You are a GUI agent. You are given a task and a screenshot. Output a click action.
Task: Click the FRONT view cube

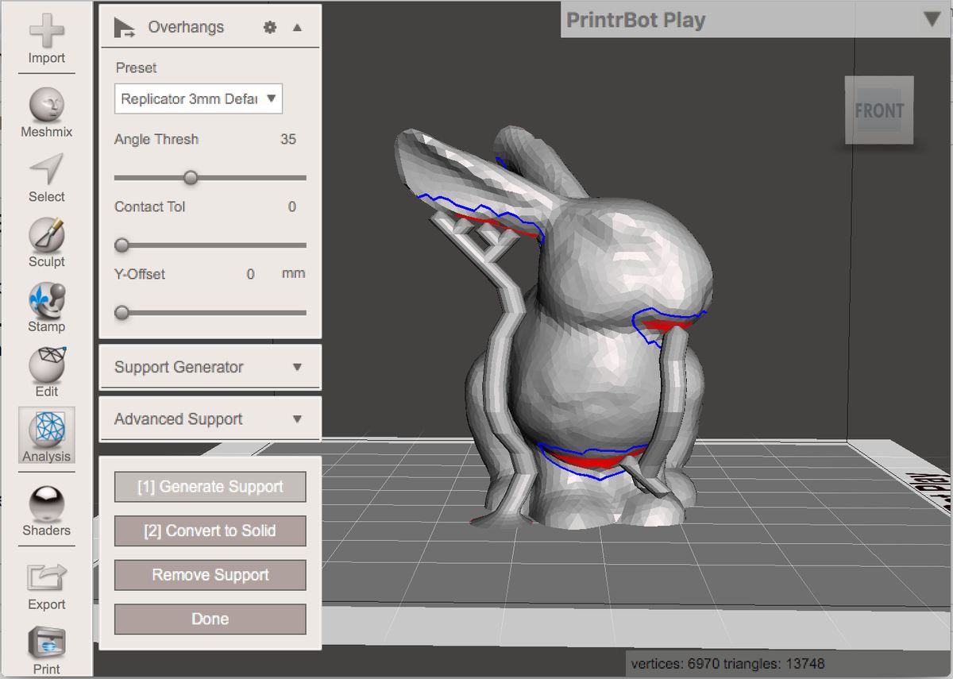pos(879,110)
